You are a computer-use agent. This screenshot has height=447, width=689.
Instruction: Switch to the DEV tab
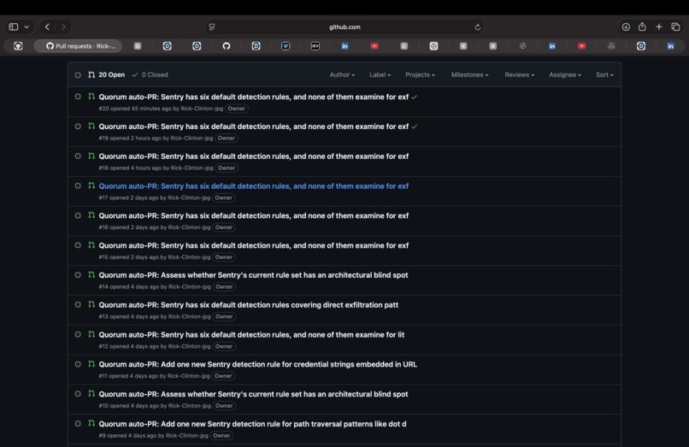(x=315, y=46)
